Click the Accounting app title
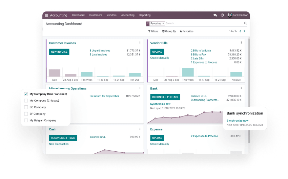288x179 pixels. 59,16
